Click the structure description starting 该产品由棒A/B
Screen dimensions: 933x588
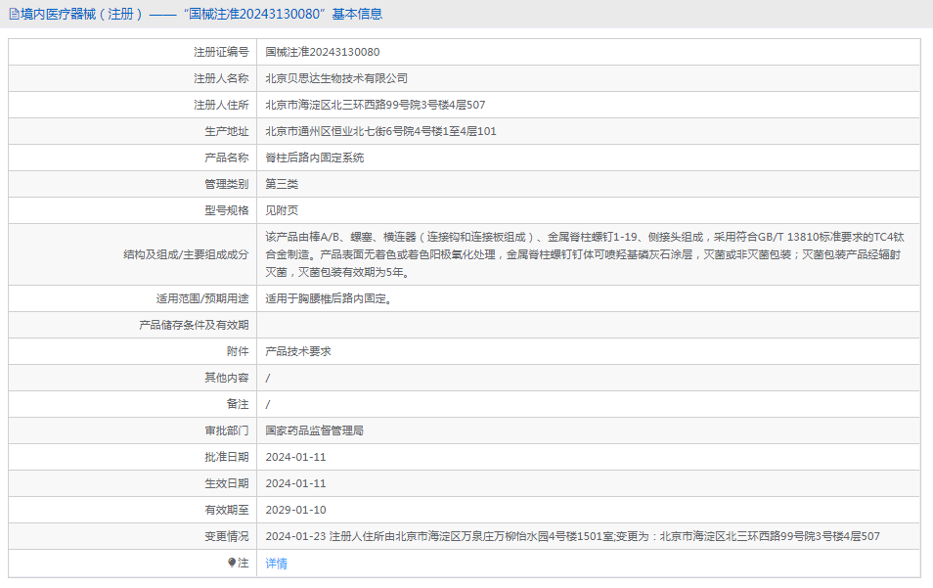585,254
